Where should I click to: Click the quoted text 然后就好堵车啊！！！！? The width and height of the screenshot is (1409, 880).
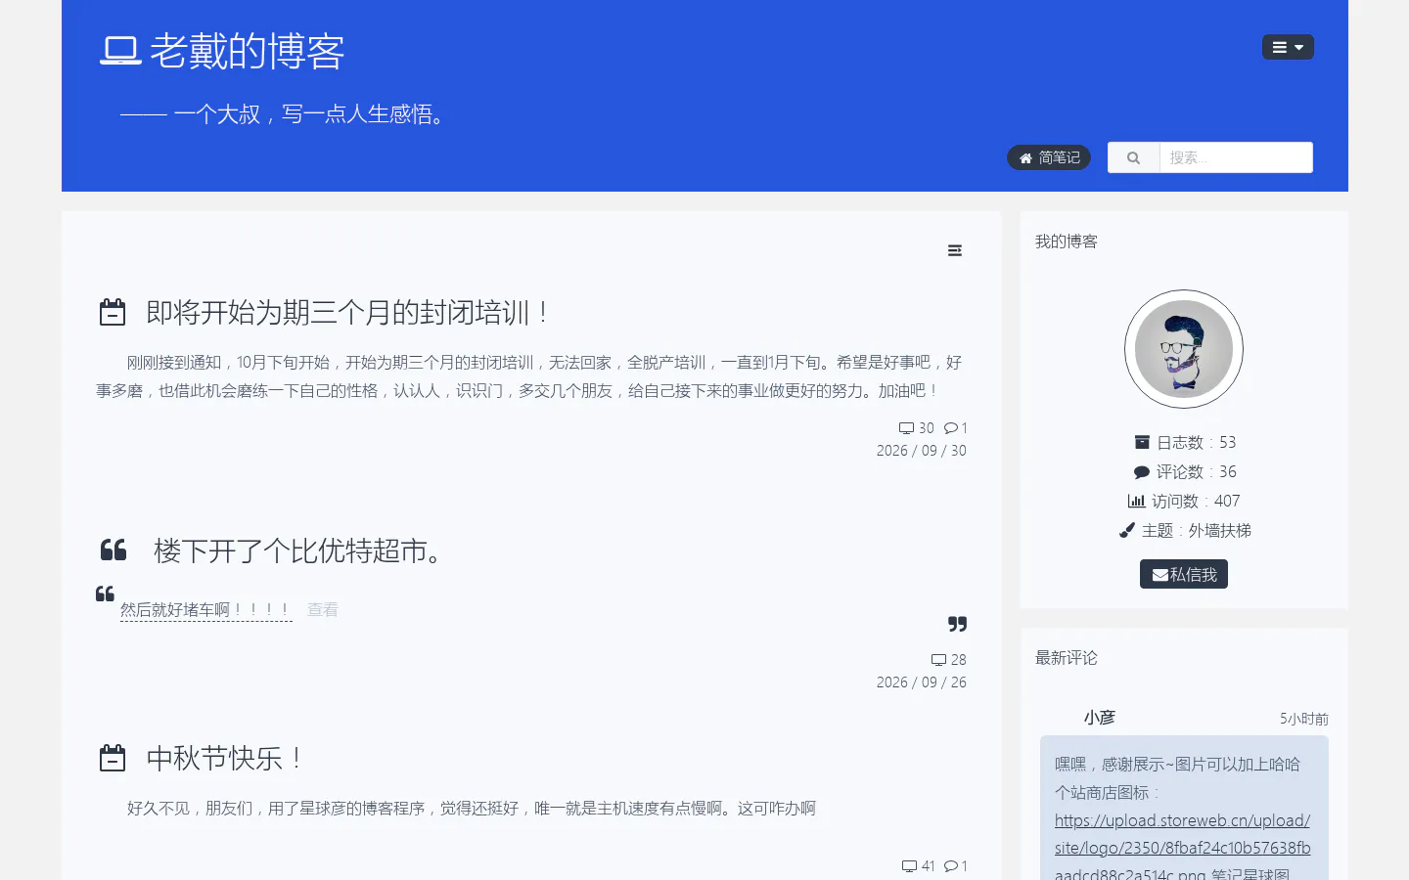coord(205,610)
